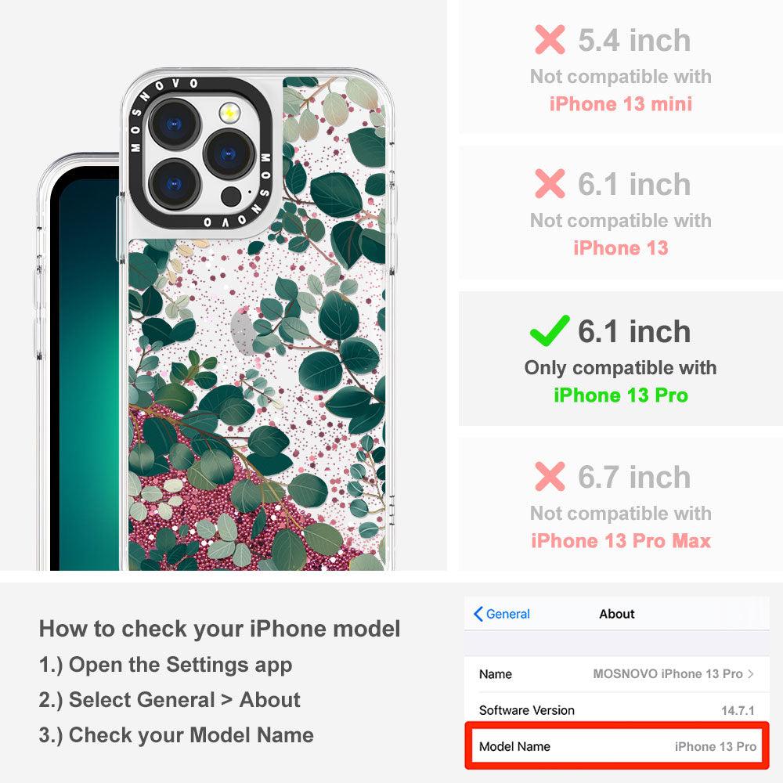Click the bottom-left camera lens

point(175,185)
